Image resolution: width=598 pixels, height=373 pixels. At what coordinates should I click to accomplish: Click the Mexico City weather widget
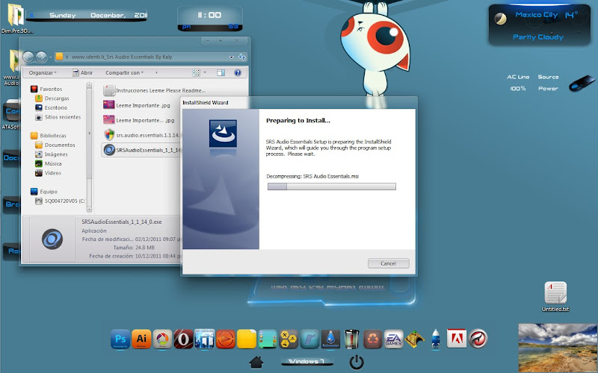click(540, 25)
